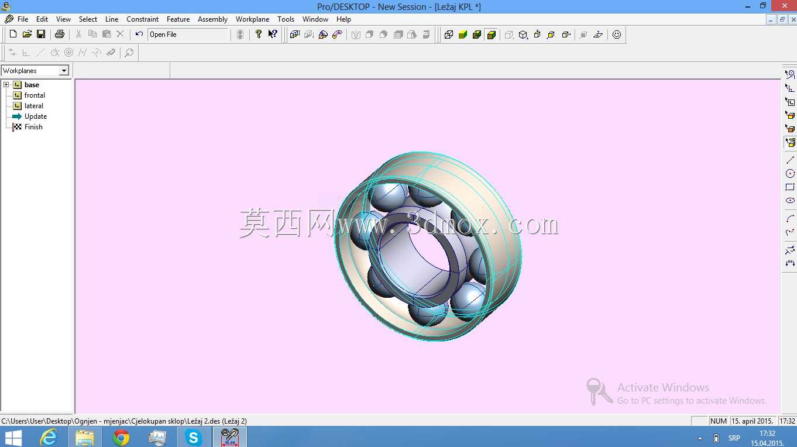This screenshot has width=797, height=447.
Task: Open the File menu
Action: 23,19
